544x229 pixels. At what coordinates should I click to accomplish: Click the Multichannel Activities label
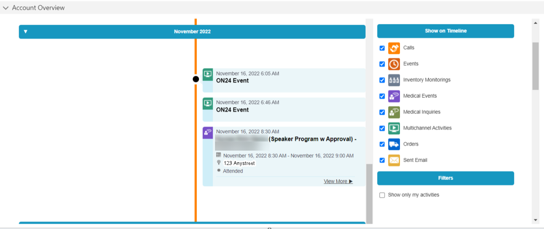coord(427,128)
